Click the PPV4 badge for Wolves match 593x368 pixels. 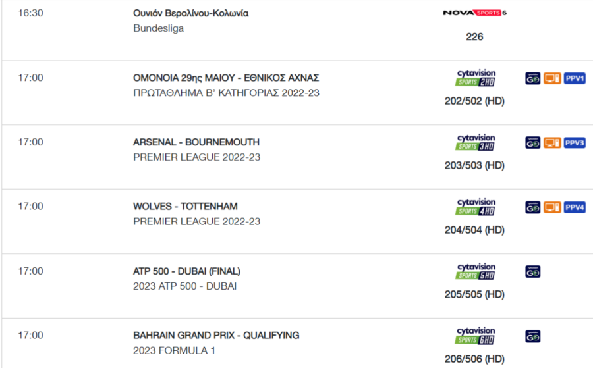pos(575,207)
